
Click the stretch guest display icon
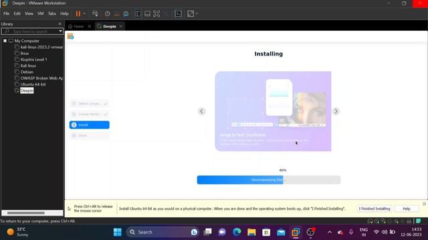tap(191, 13)
